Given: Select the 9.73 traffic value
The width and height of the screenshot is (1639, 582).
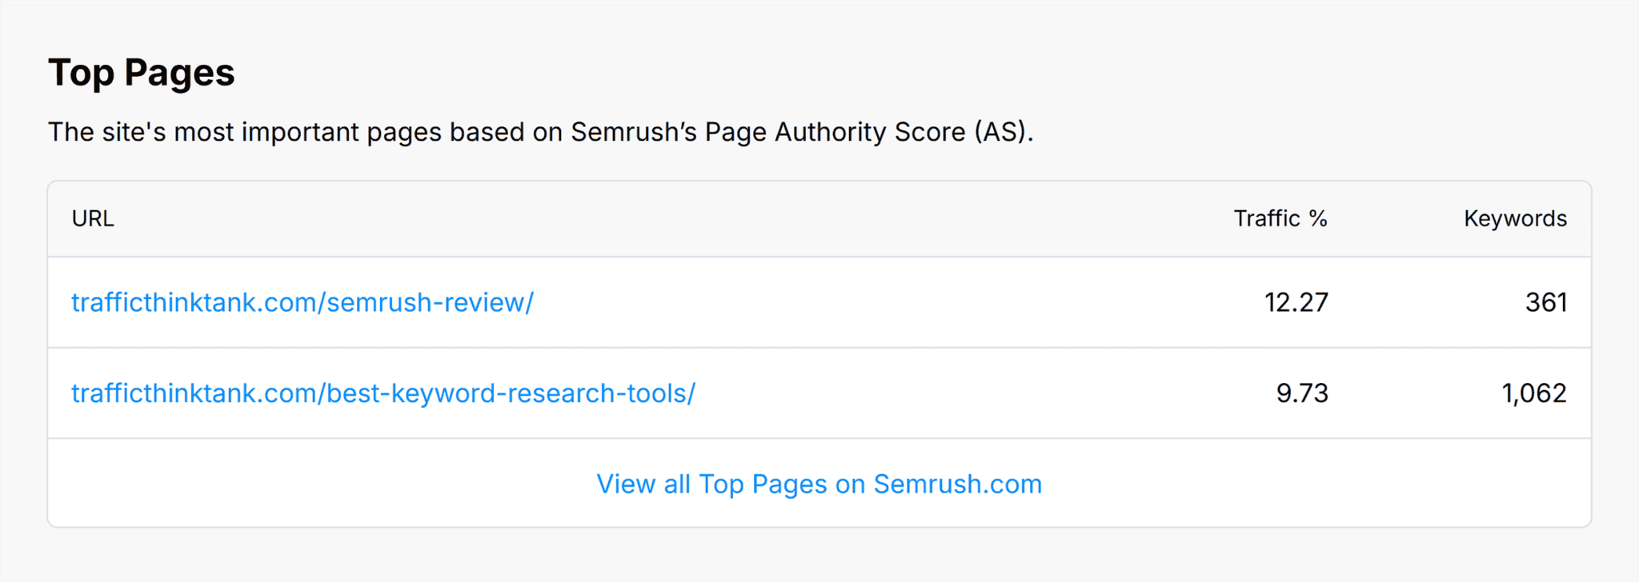Looking at the screenshot, I should click(x=1302, y=393).
